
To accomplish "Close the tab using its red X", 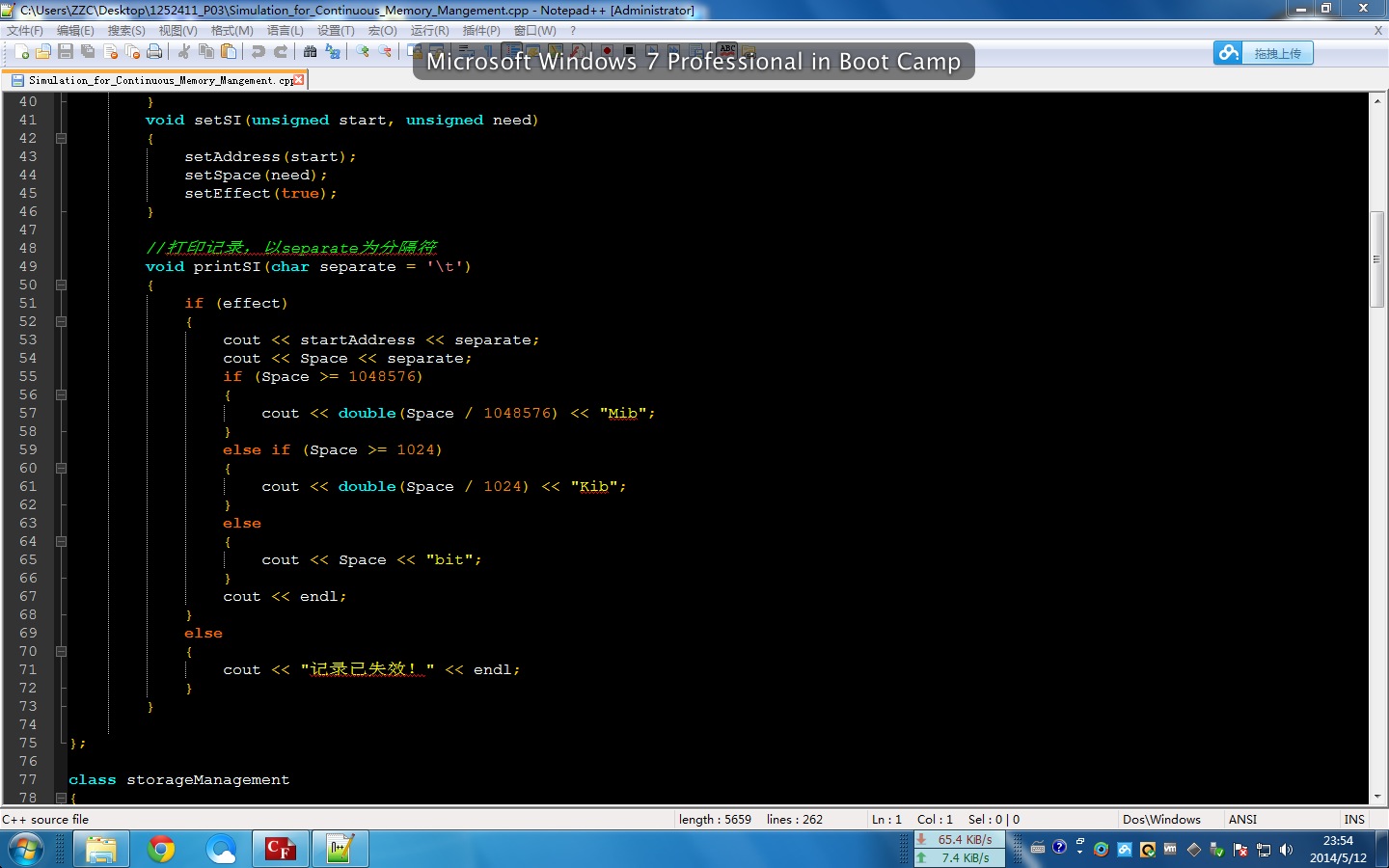I will [x=298, y=80].
